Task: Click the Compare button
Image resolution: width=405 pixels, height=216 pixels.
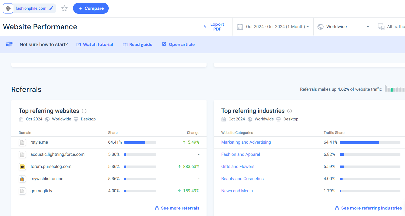Action: coord(91,8)
